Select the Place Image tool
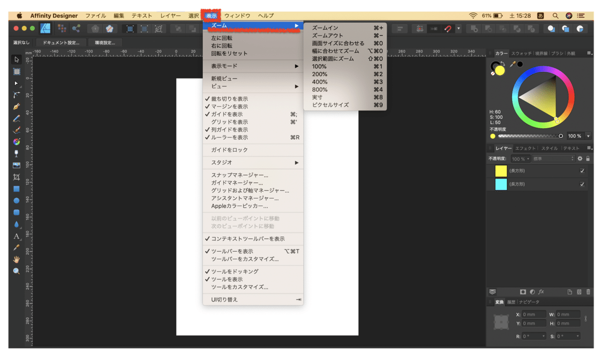Screen dimensions: 602x360 tap(17, 165)
